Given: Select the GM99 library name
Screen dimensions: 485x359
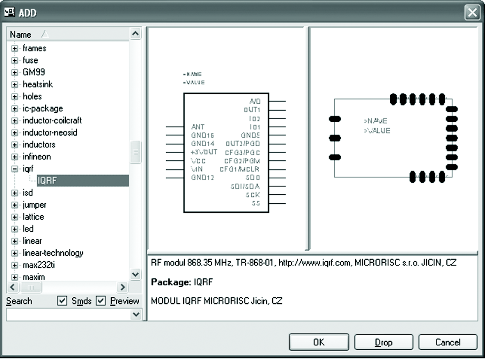Looking at the screenshot, I should coord(34,73).
